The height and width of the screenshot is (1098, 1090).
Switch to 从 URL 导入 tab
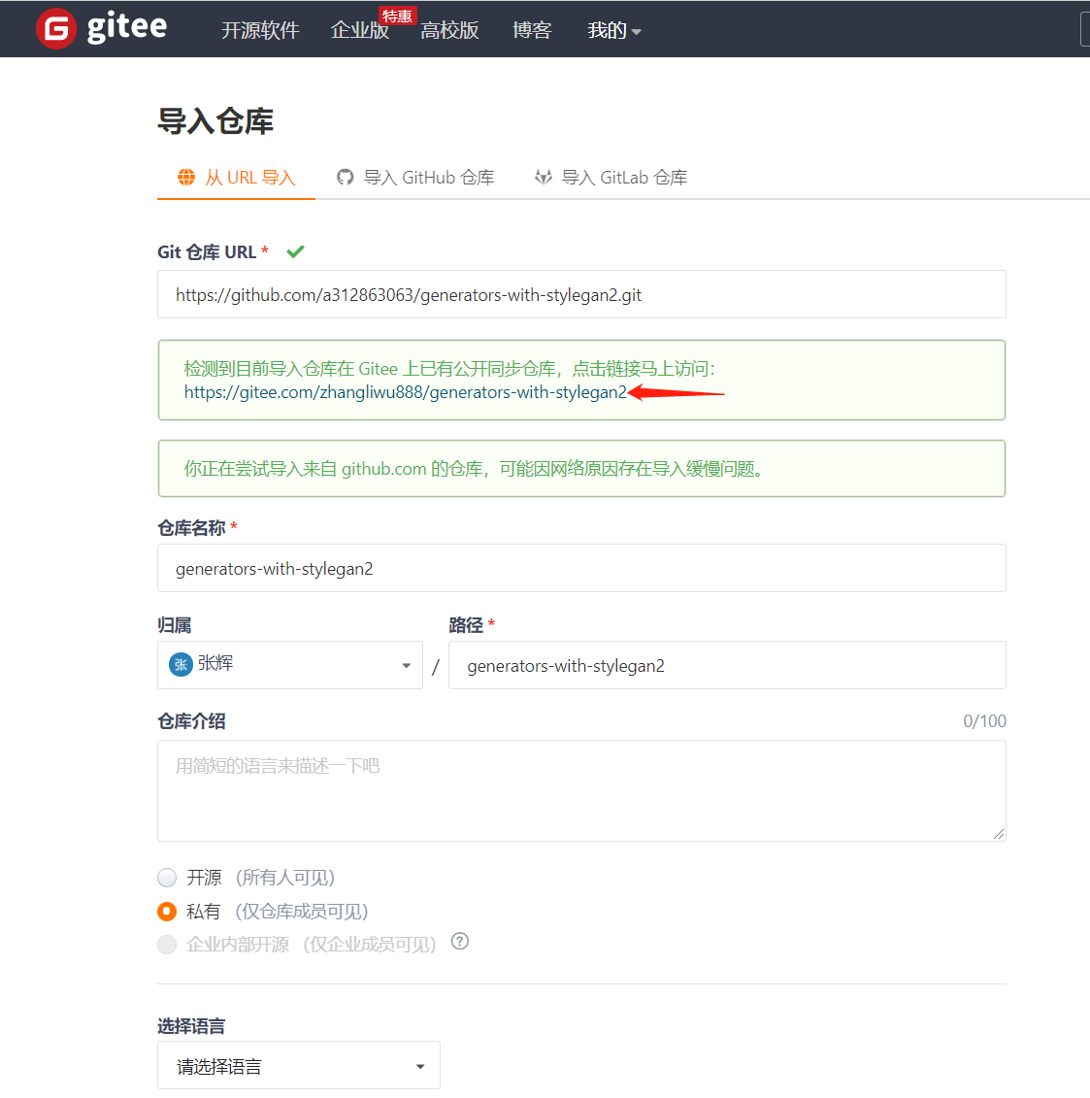pyautogui.click(x=237, y=177)
